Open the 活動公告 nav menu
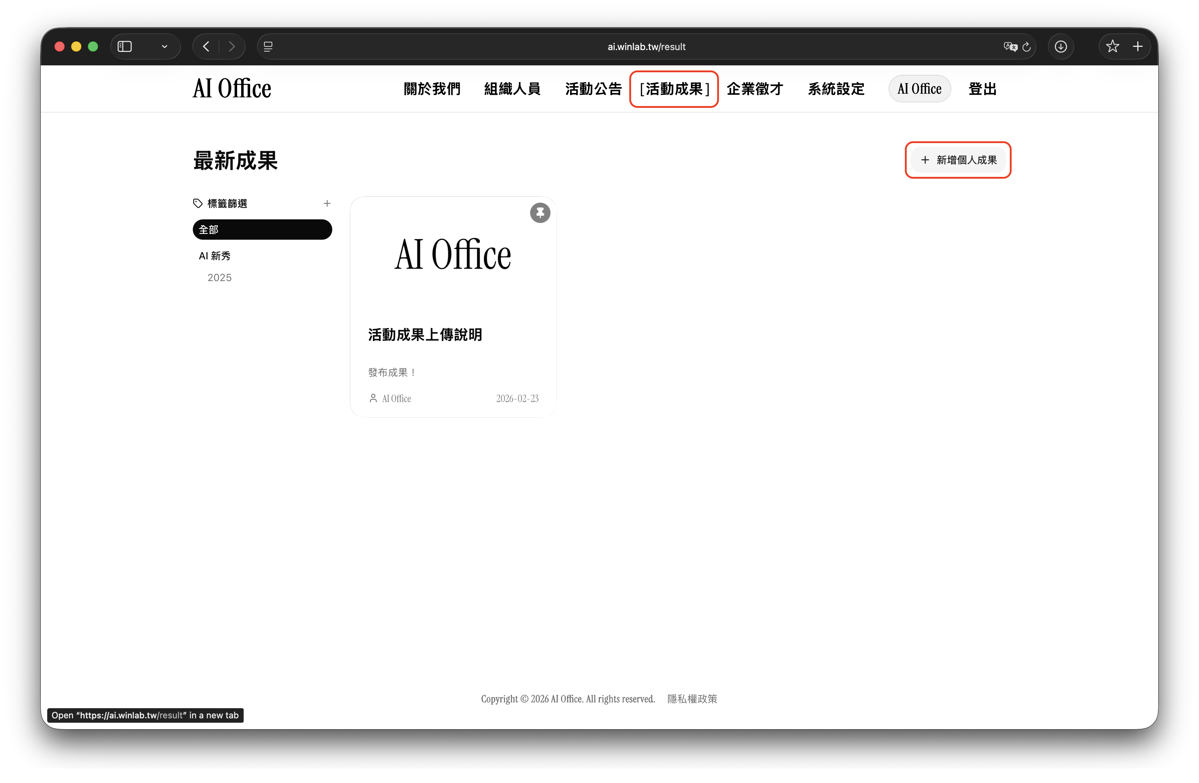This screenshot has width=1199, height=783. point(593,89)
